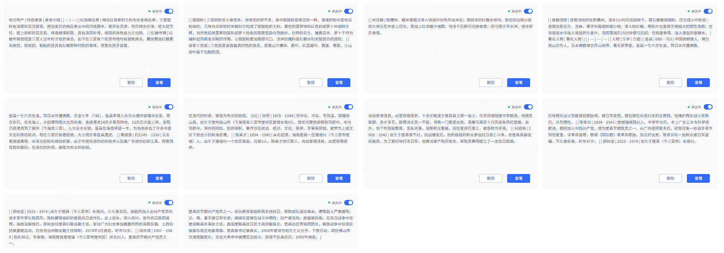Toggle the switch on the 鉴真一生六次东渡 card
This screenshot has width=724, height=253.
(x=169, y=107)
